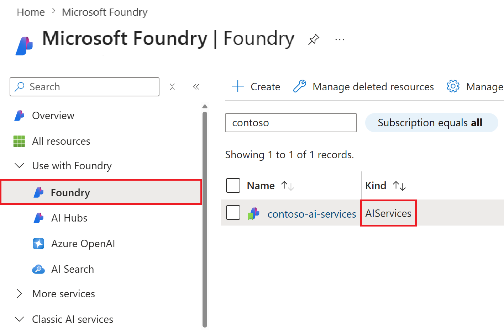Clear the sidebar search with the X
This screenshot has width=504, height=330.
coord(172,87)
